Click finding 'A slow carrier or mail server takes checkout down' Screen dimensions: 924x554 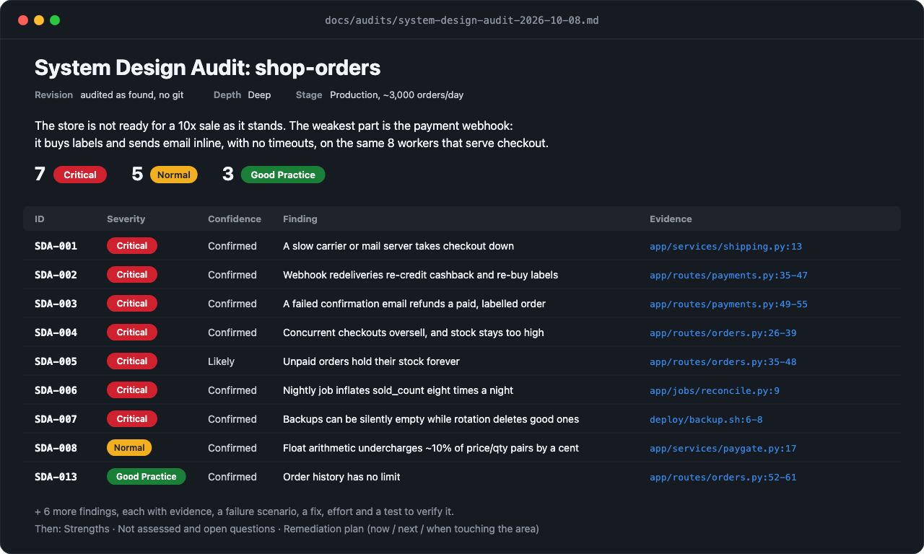click(x=398, y=246)
